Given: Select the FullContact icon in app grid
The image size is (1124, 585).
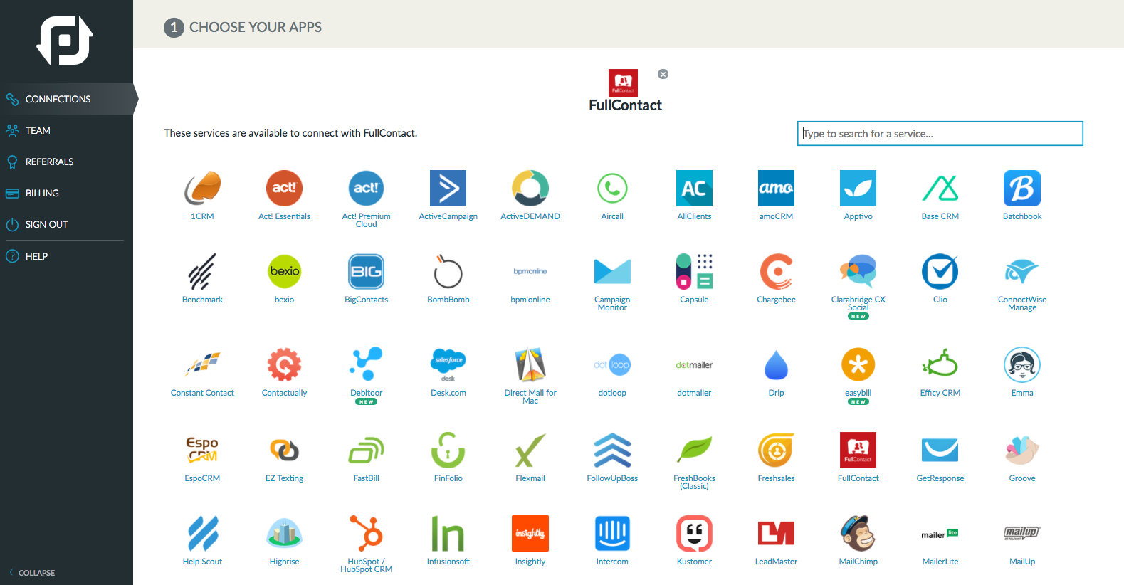Looking at the screenshot, I should pos(858,450).
